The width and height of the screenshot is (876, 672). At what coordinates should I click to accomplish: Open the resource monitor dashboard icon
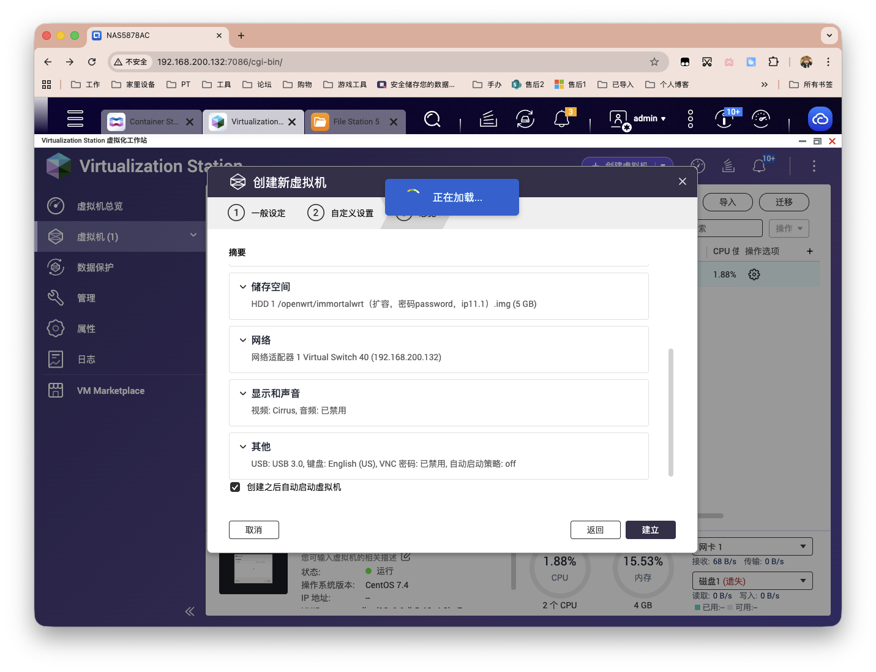tap(761, 119)
